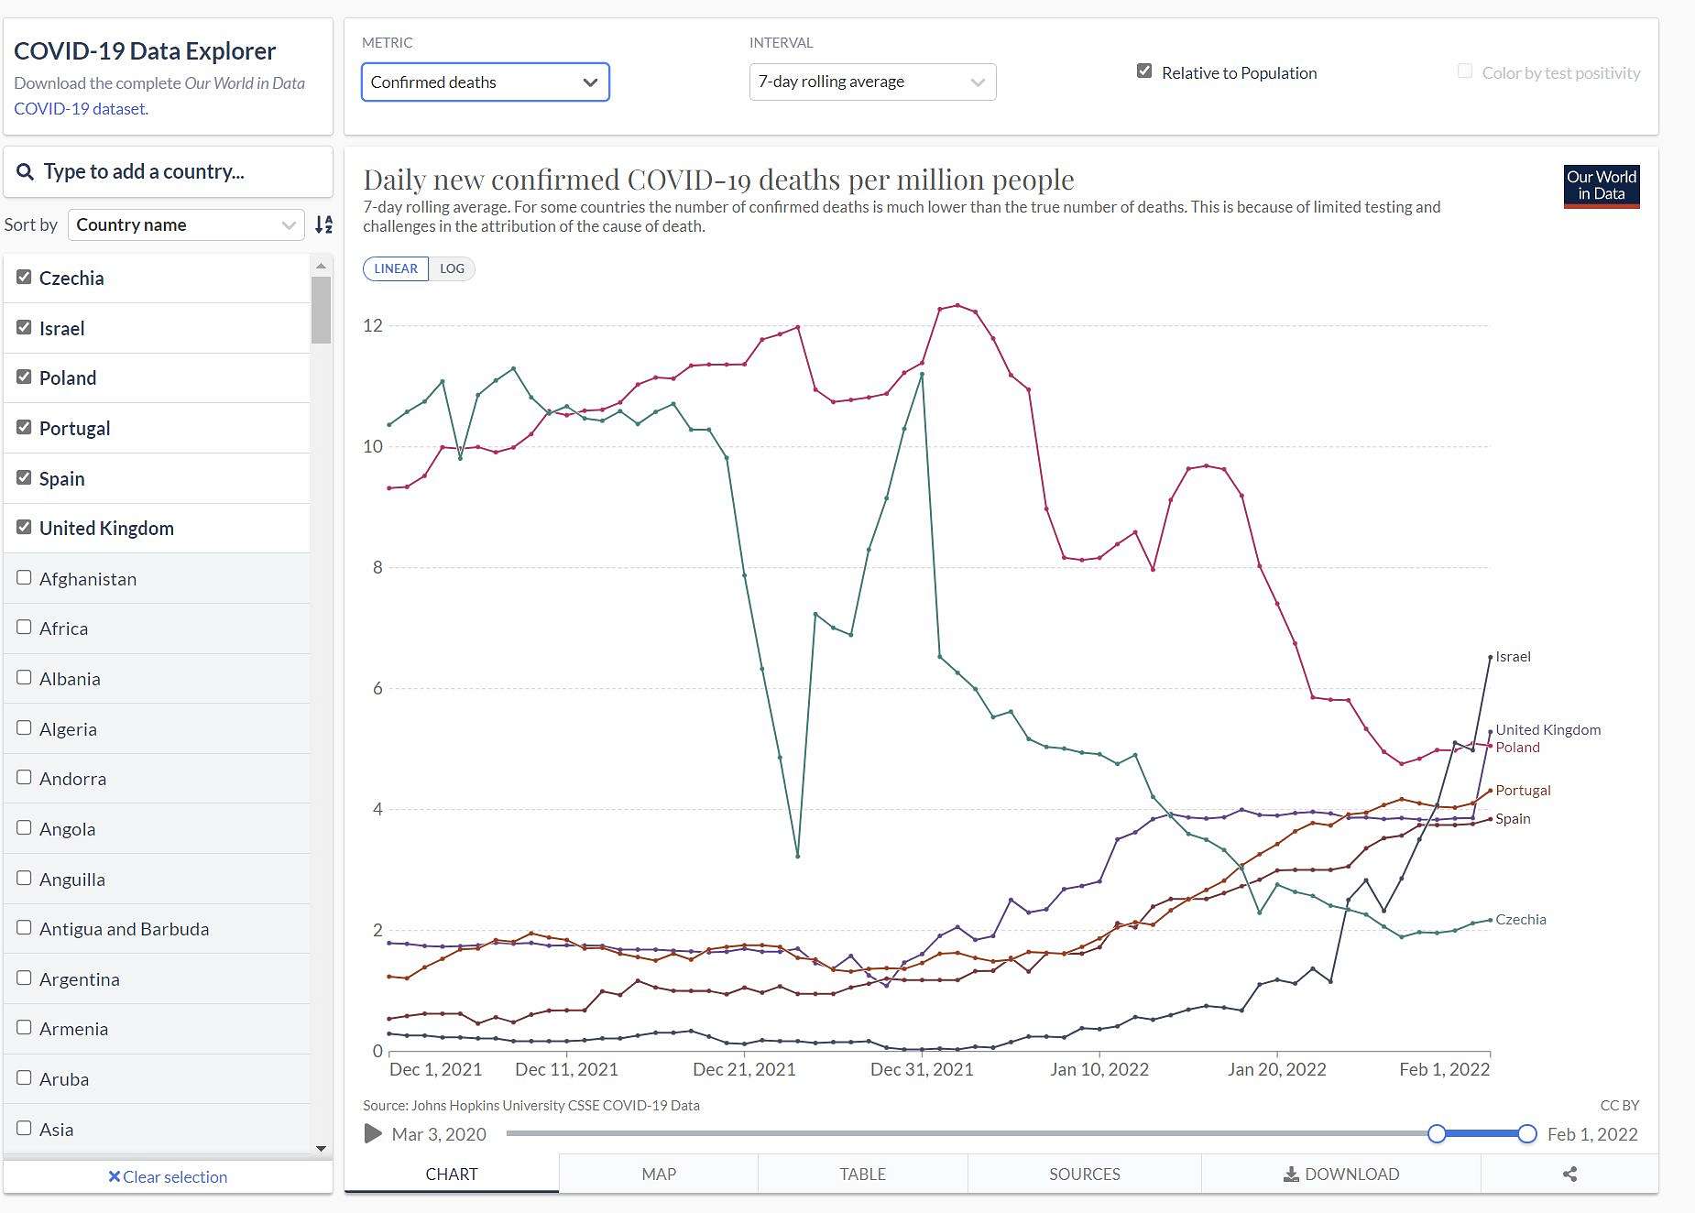This screenshot has height=1213, width=1695.
Task: Open the share icon tab
Action: coord(1569,1175)
